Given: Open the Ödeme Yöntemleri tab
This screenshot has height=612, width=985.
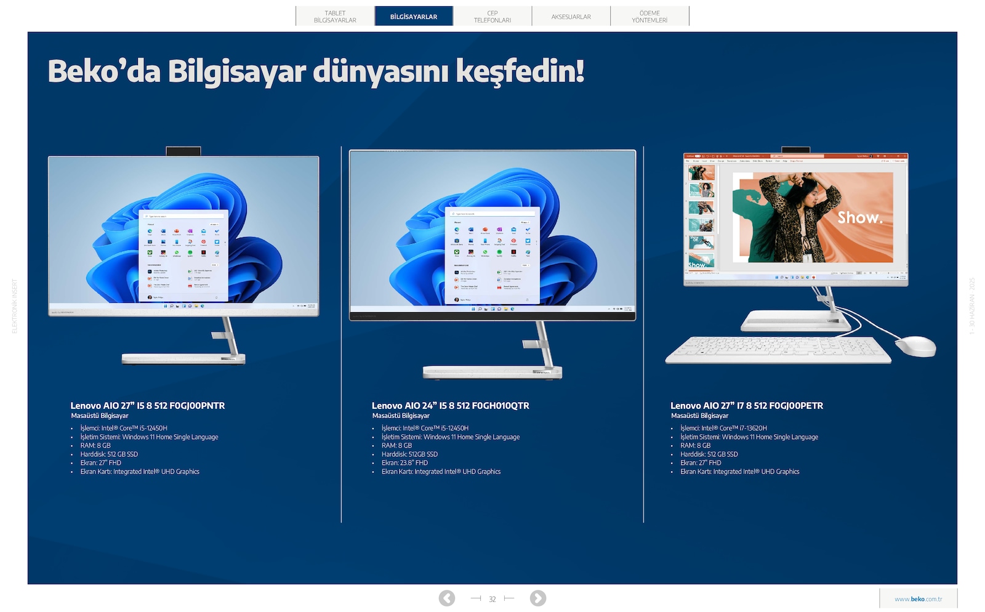Looking at the screenshot, I should (649, 17).
